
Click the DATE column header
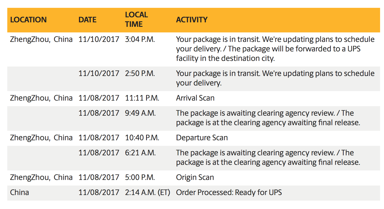[87, 20]
